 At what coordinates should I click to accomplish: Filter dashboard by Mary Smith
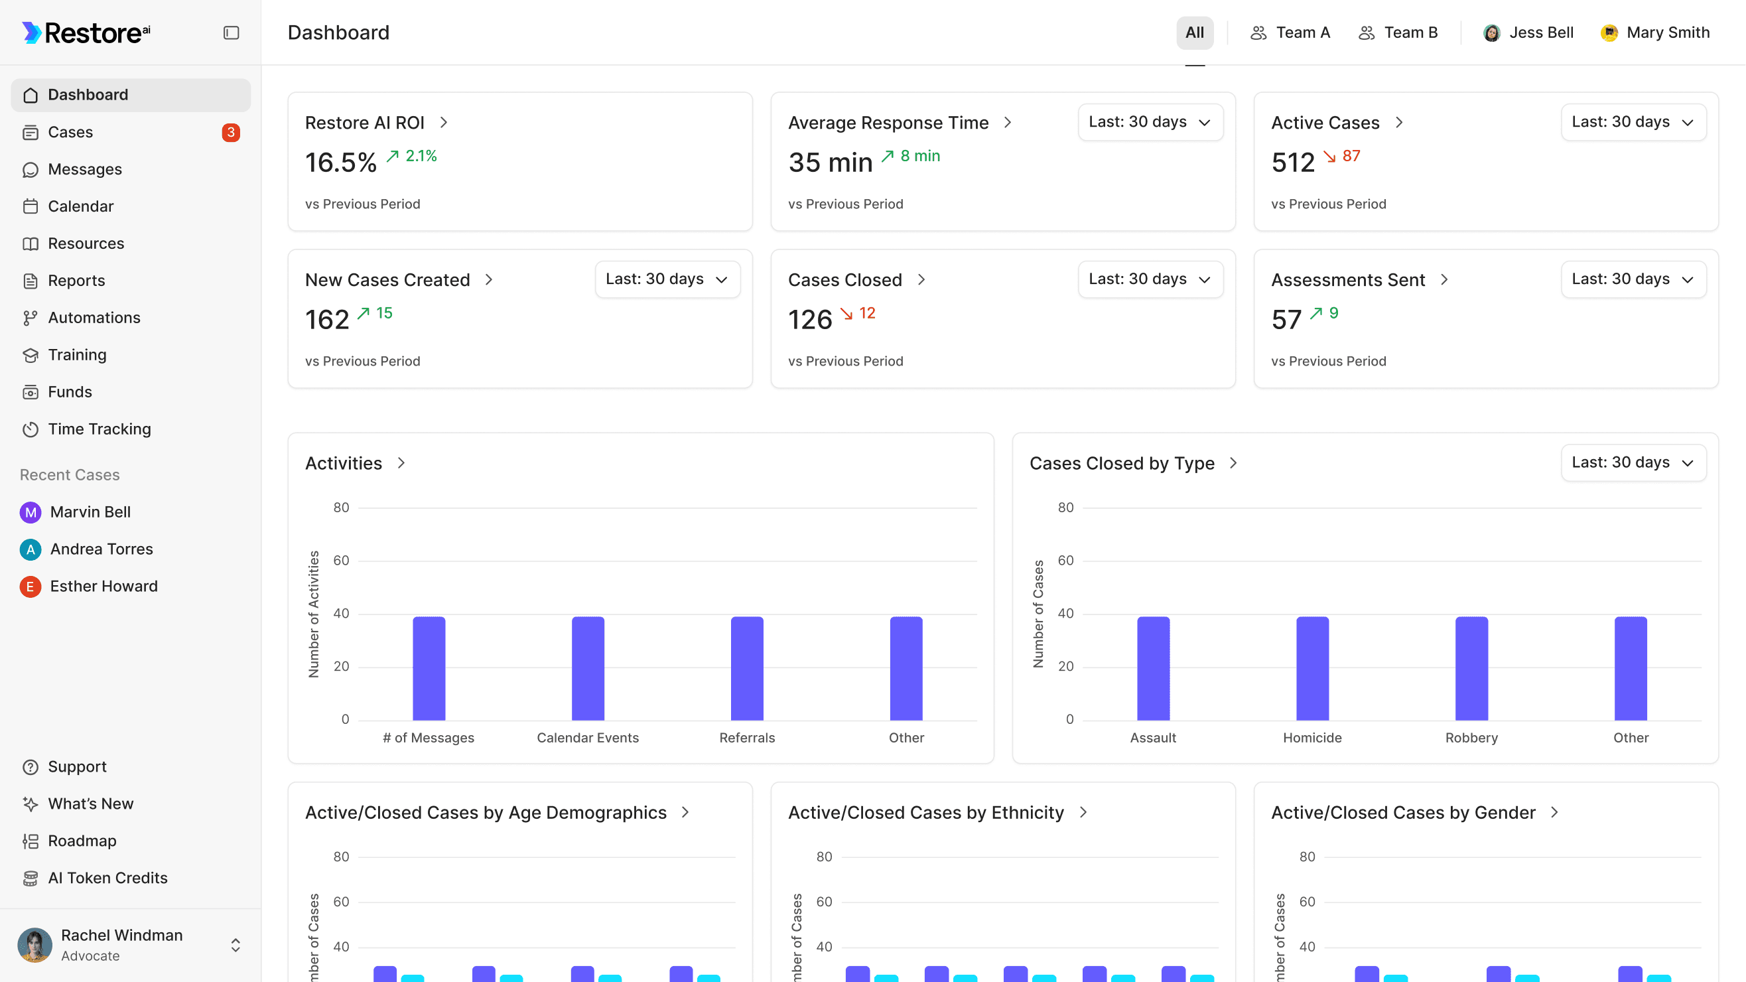pos(1654,33)
